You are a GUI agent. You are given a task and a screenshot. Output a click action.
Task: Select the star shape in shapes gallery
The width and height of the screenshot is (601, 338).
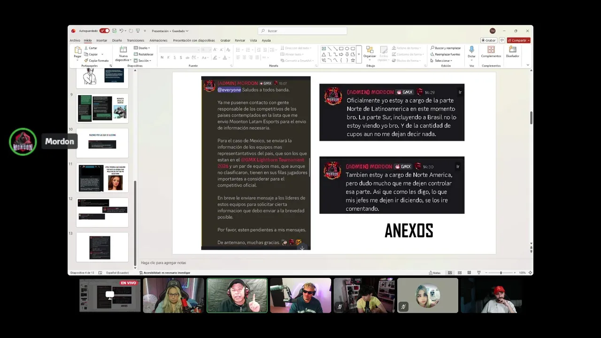tap(353, 60)
